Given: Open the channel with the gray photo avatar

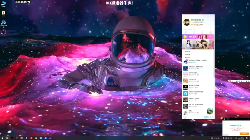Looking at the screenshot, I should pyautogui.click(x=198, y=106).
